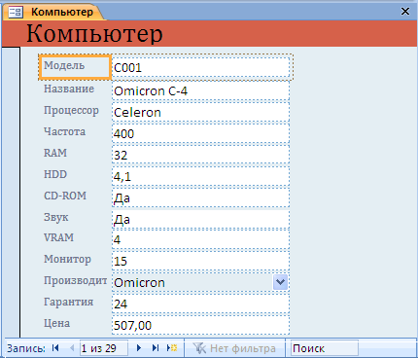Click the VRAM field value 4
Image resolution: width=418 pixels, height=358 pixels.
[x=200, y=239]
